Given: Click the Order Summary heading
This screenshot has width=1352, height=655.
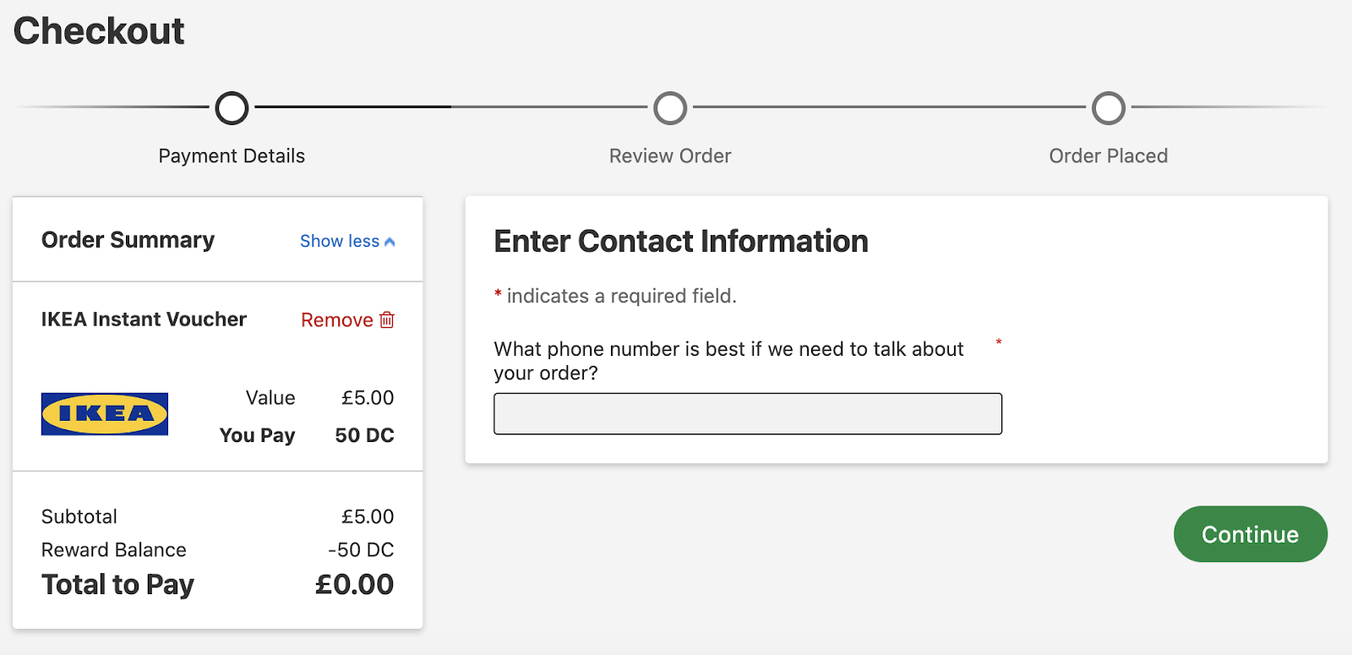Looking at the screenshot, I should pos(128,240).
